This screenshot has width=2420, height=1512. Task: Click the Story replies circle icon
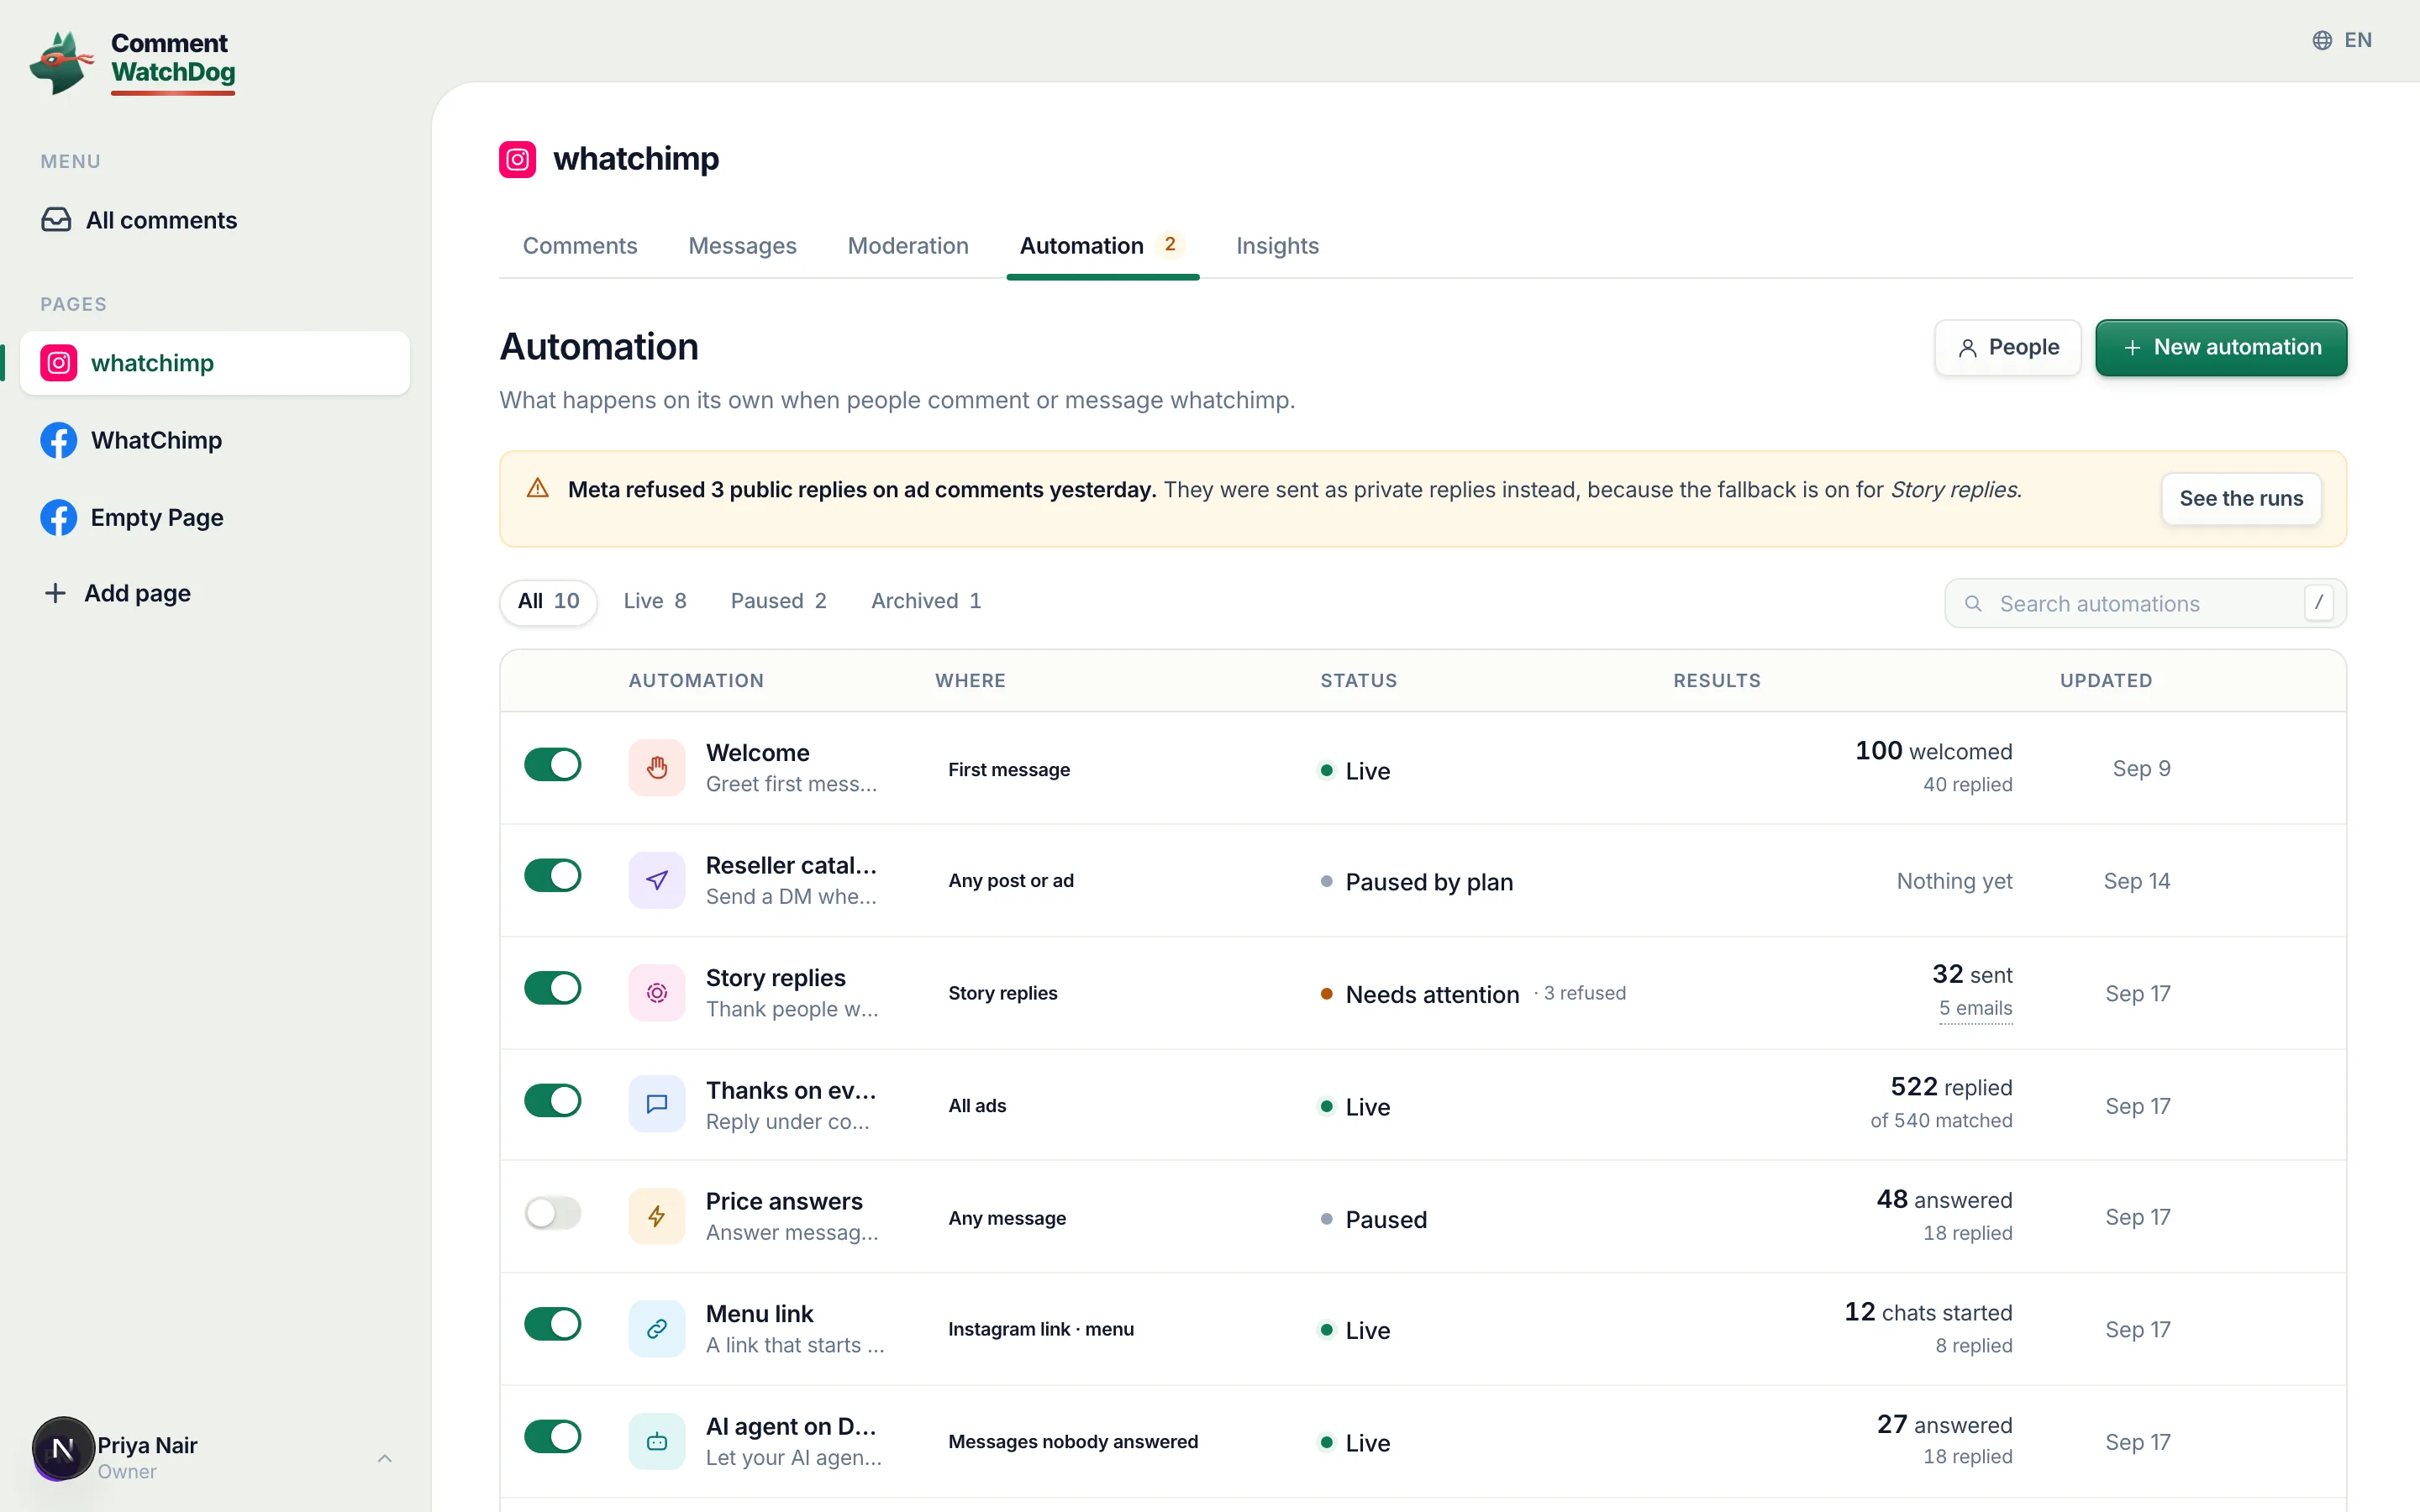pos(657,993)
